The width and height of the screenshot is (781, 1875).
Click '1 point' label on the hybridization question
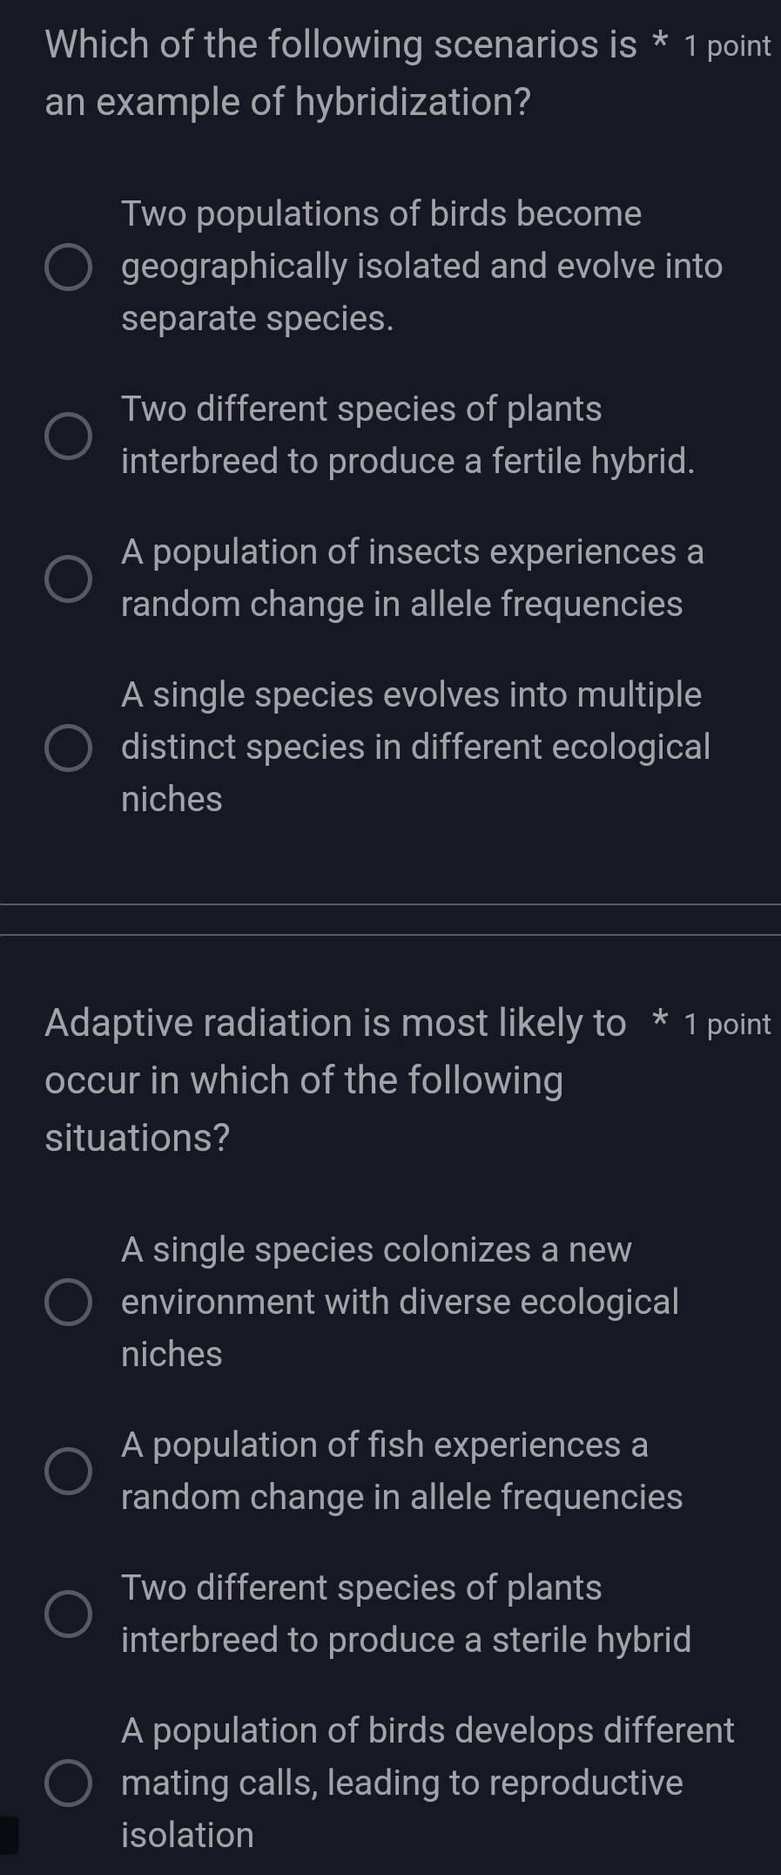tap(731, 42)
